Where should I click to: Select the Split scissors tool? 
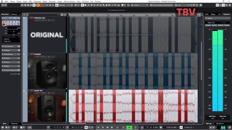pos(94,5)
